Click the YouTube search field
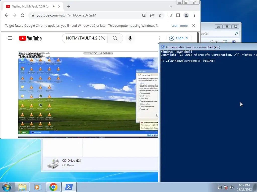257x192 pixels. [x=83, y=38]
